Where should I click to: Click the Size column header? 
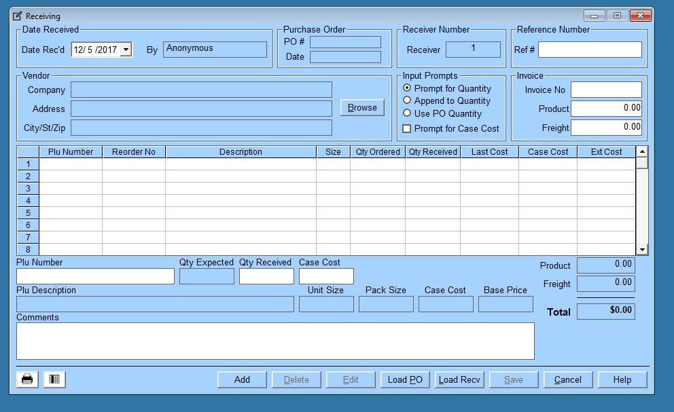(x=333, y=151)
